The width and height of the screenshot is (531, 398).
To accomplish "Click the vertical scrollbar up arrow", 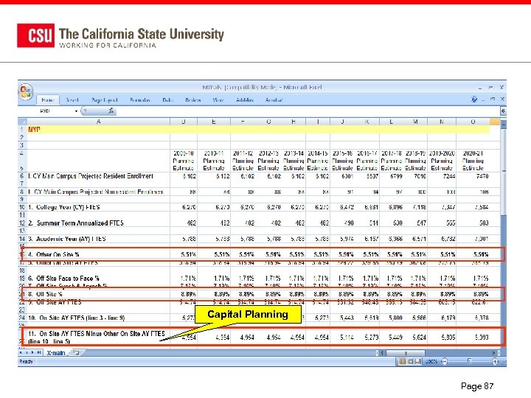I will point(504,125).
